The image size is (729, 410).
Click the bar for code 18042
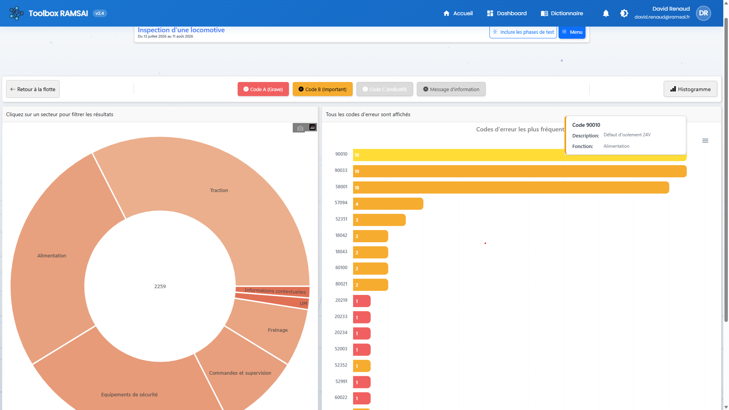tap(371, 236)
